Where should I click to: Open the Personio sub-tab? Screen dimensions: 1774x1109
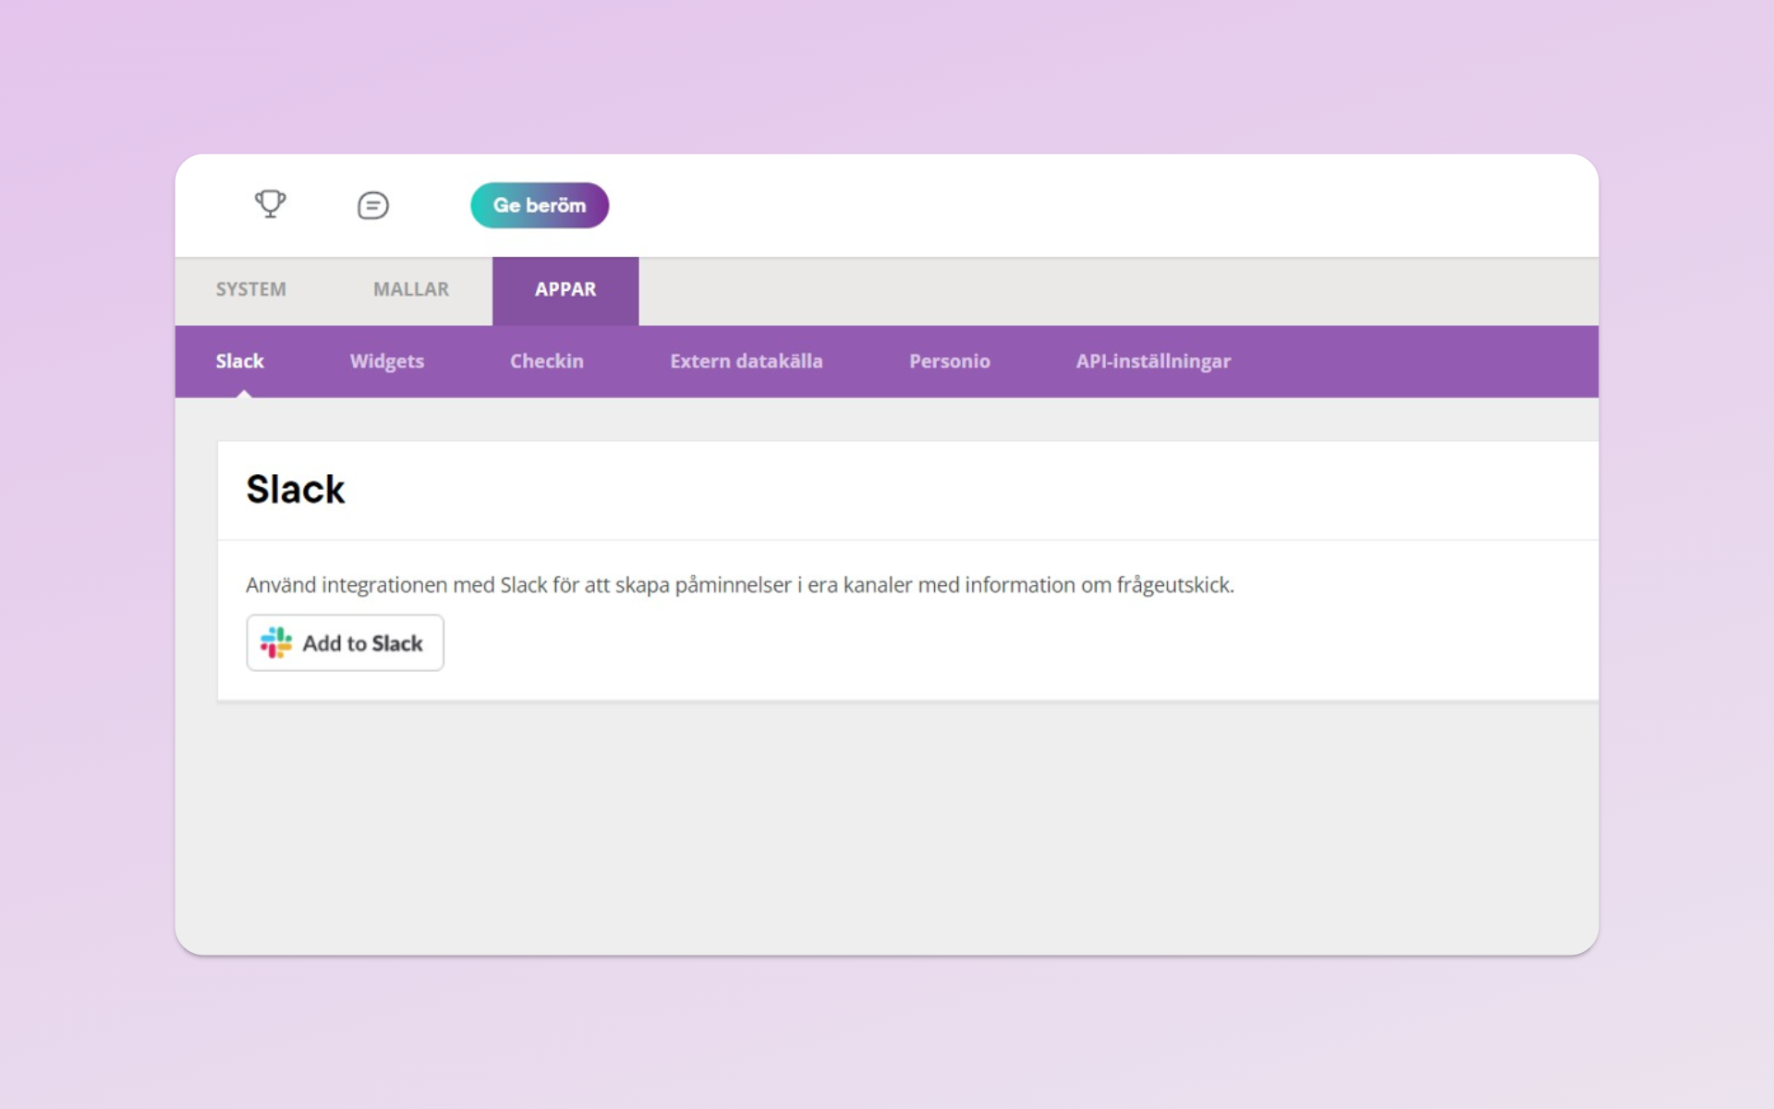[950, 361]
